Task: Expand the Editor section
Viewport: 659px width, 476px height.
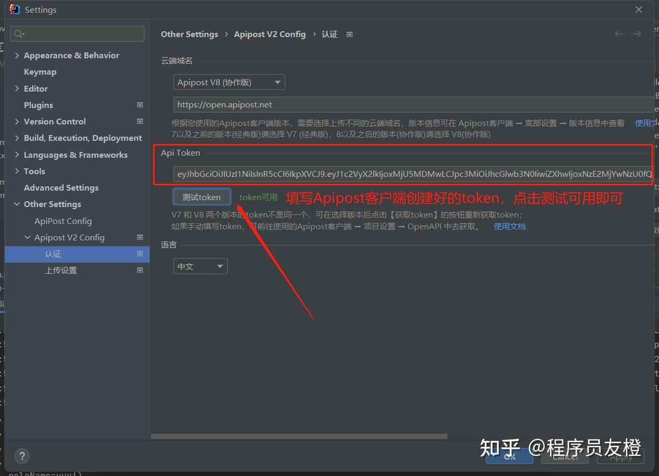Action: tap(17, 88)
